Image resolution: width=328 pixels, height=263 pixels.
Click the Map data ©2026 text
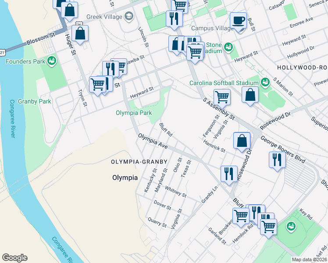click(x=309, y=259)
